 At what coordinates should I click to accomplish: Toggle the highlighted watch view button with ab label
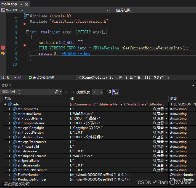coord(115,92)
